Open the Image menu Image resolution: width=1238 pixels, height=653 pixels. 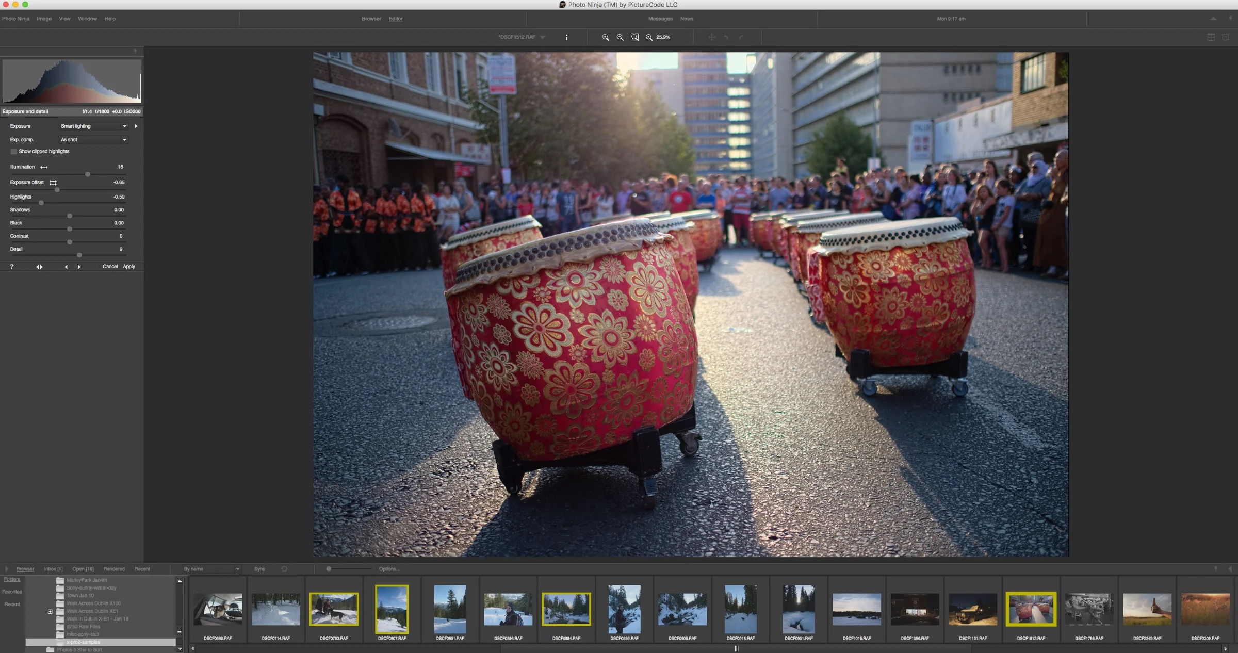(44, 19)
